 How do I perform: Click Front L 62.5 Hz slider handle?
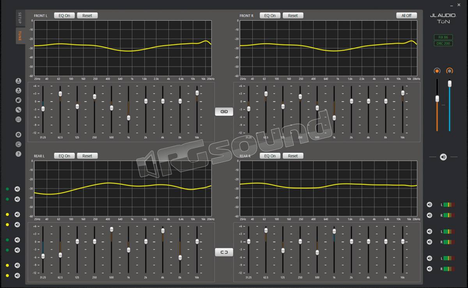coord(60,94)
